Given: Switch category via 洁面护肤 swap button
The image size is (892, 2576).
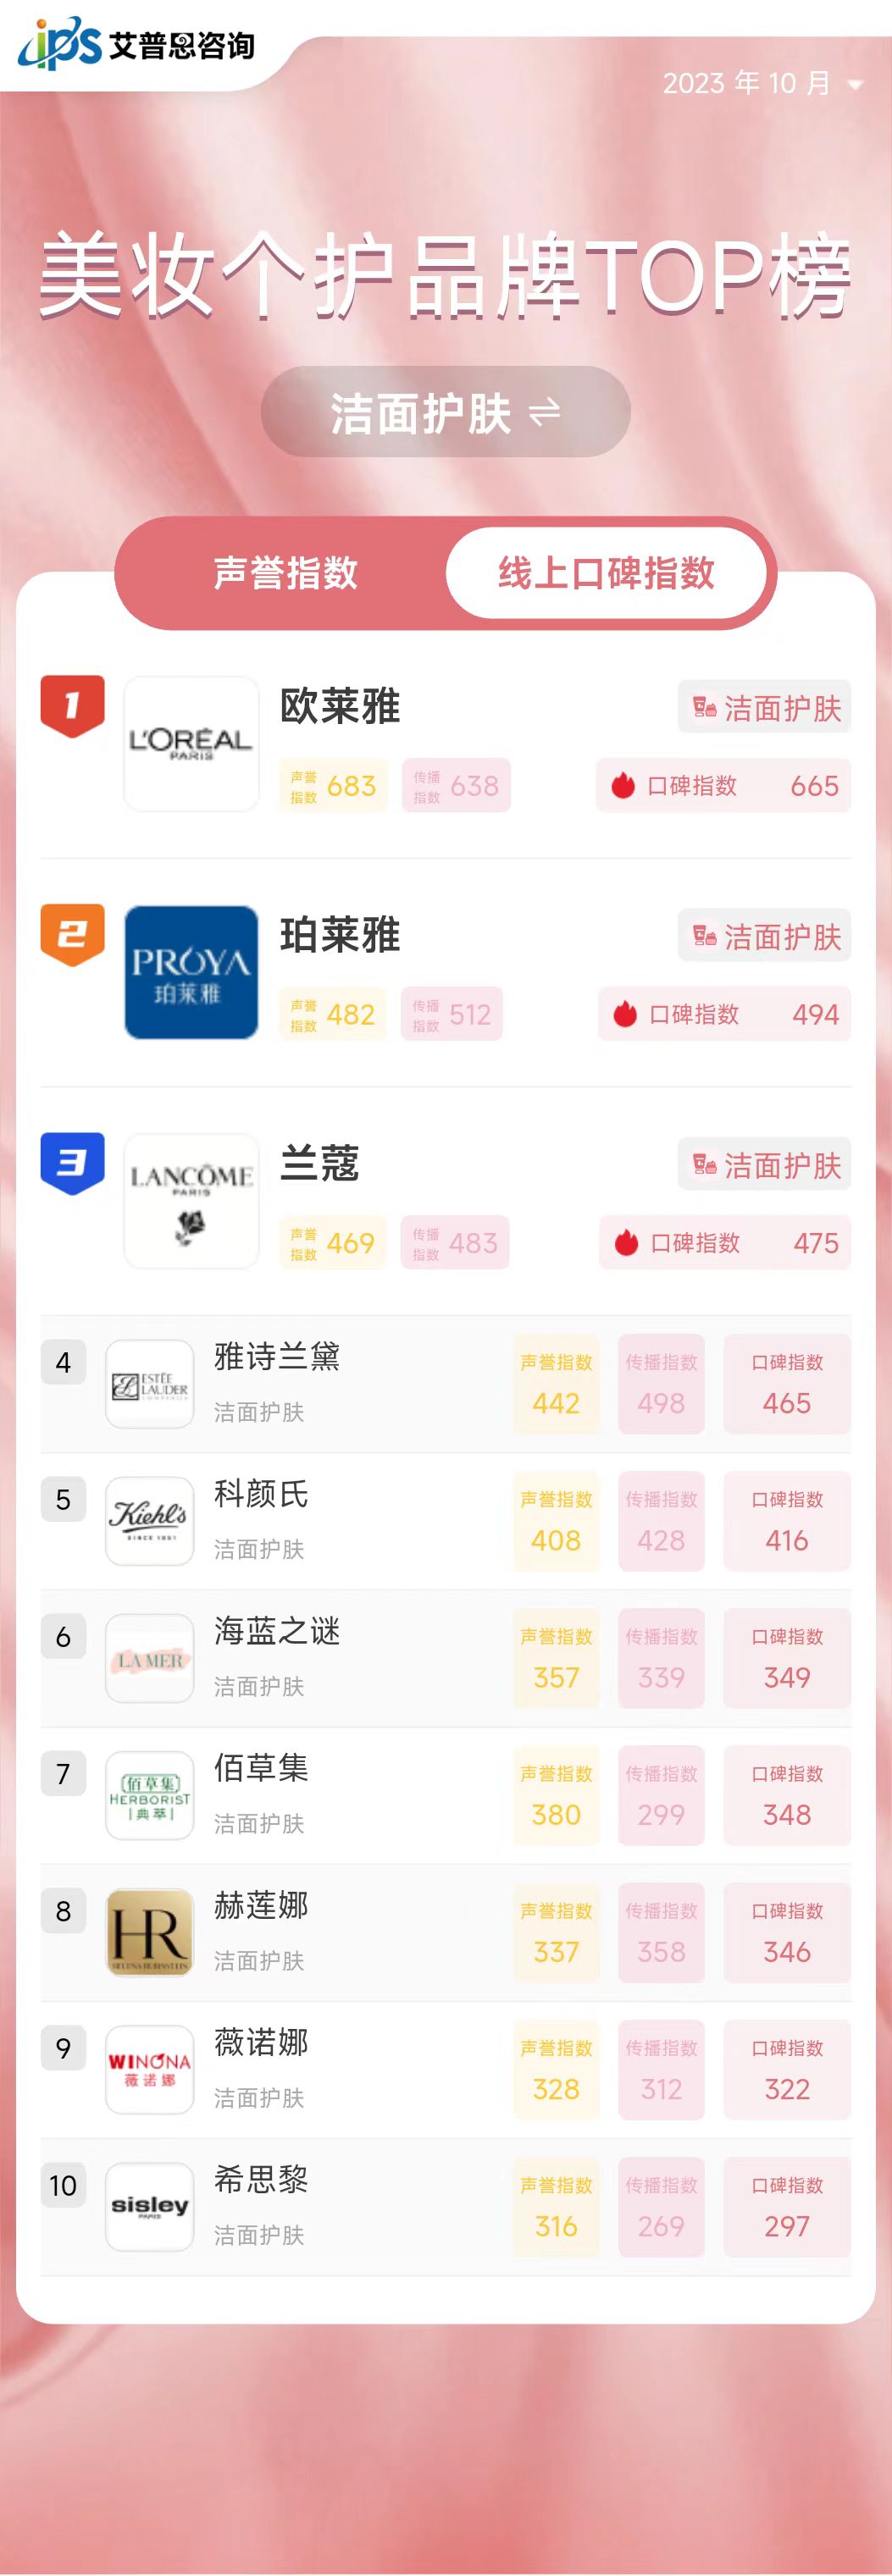Looking at the screenshot, I should [446, 412].
